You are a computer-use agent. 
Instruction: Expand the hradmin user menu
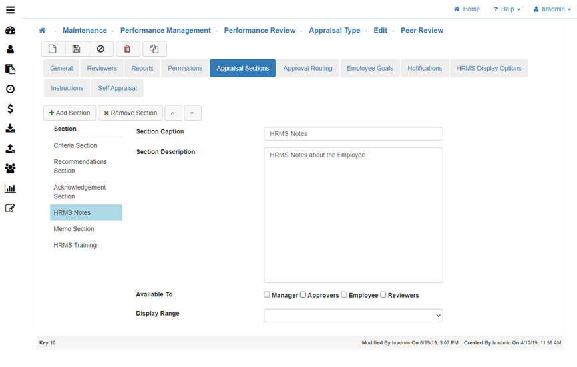click(552, 9)
